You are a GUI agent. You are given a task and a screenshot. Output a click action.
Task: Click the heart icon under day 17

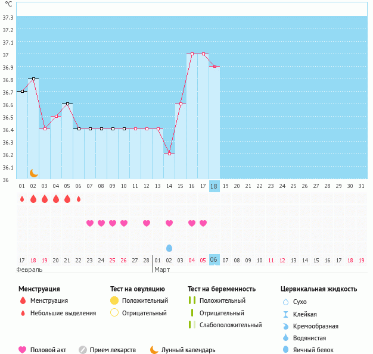pyautogui.click(x=203, y=223)
